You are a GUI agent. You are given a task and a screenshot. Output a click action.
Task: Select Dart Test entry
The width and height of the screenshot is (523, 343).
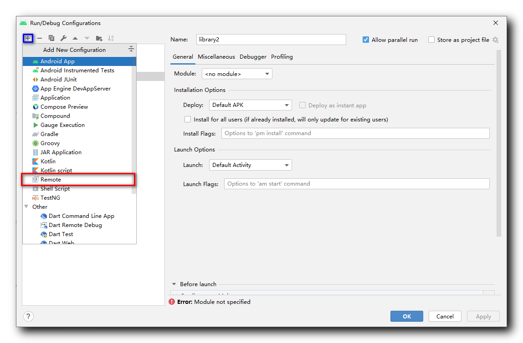[79, 234]
